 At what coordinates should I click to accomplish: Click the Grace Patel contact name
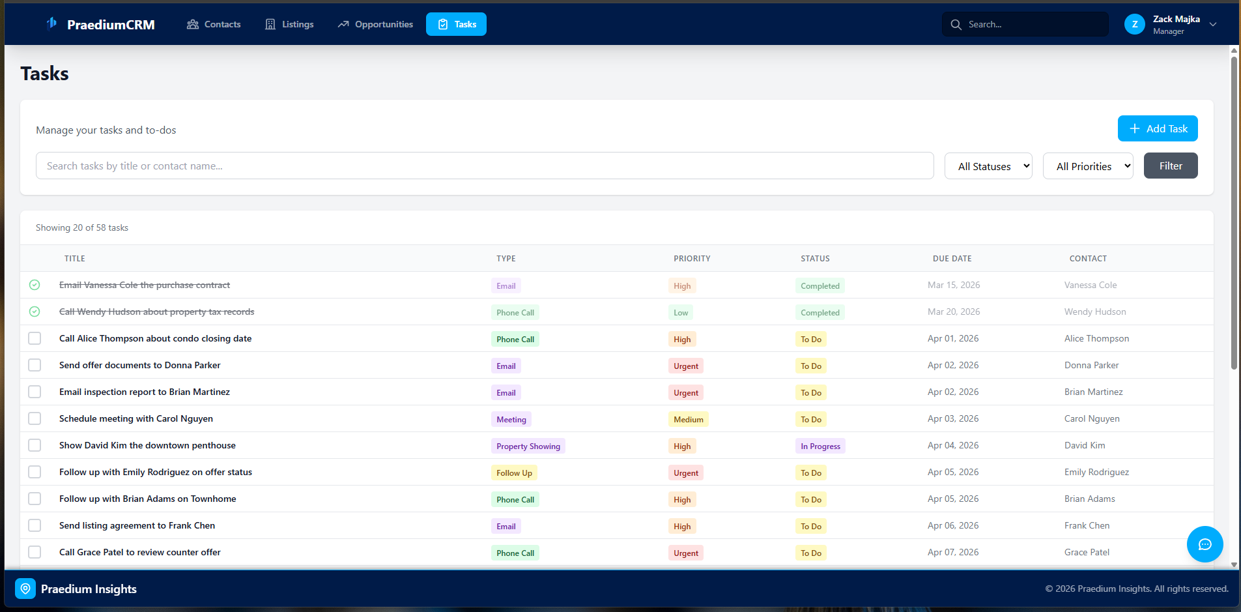point(1087,552)
